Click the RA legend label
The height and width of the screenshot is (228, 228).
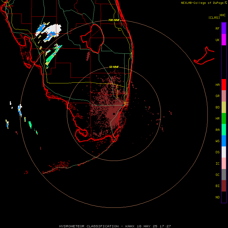pyautogui.click(x=217, y=130)
